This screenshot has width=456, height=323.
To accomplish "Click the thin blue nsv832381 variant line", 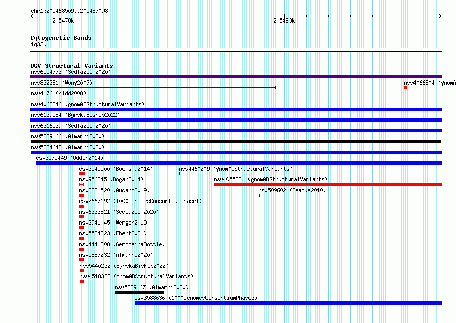I will click(153, 87).
